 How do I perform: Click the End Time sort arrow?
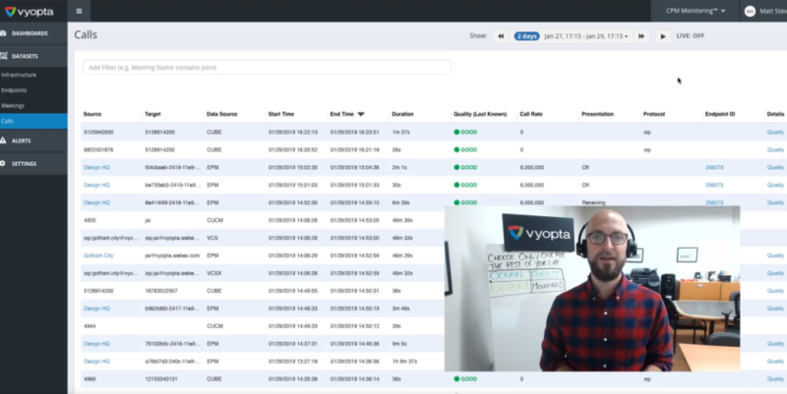361,114
